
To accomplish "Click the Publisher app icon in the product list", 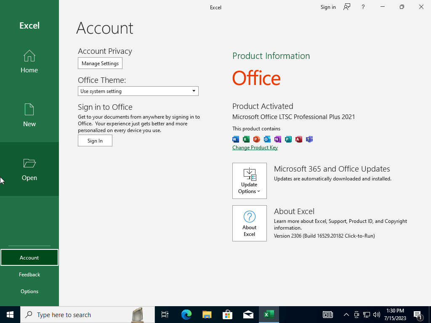I will tap(288, 139).
